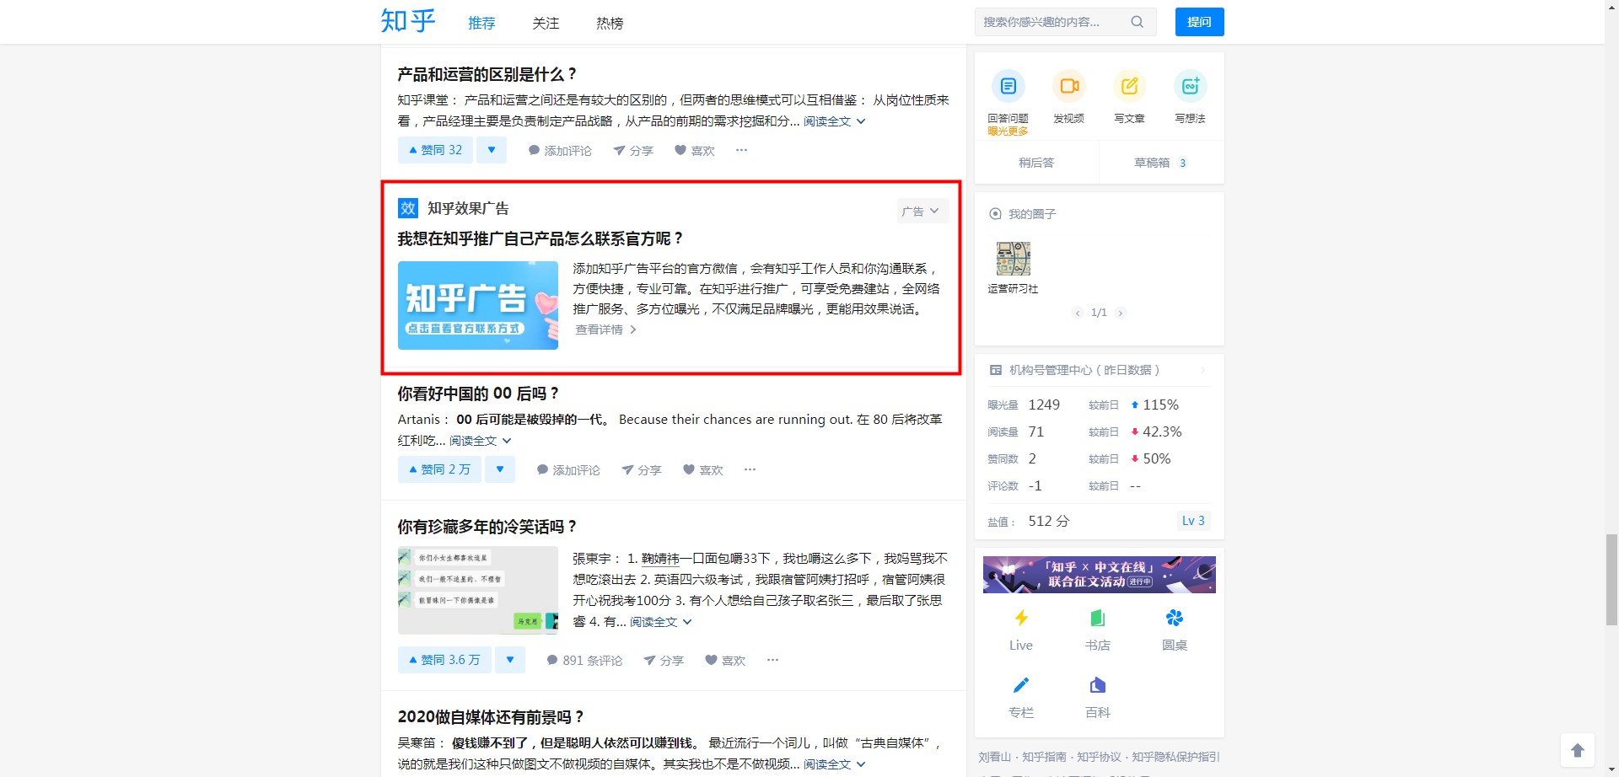The image size is (1619, 777).
Task: Expand 机构号管理中心 panel arrow
Action: [x=1203, y=370]
